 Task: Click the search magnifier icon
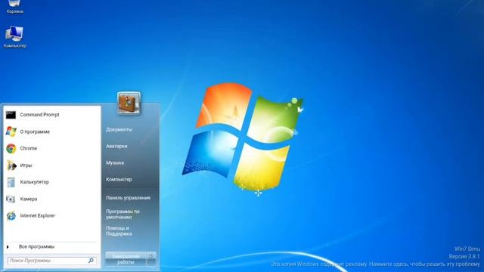click(91, 261)
